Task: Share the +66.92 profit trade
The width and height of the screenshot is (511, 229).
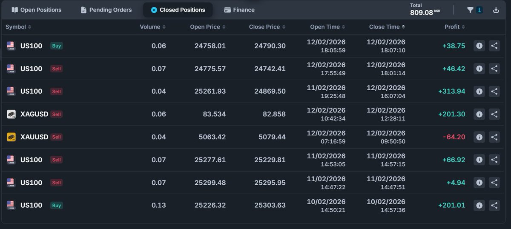Action: (x=494, y=160)
